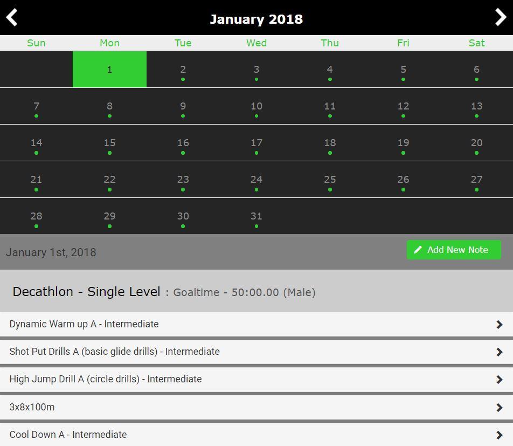Select January 12 on the calendar
This screenshot has height=446, width=513.
coord(403,106)
